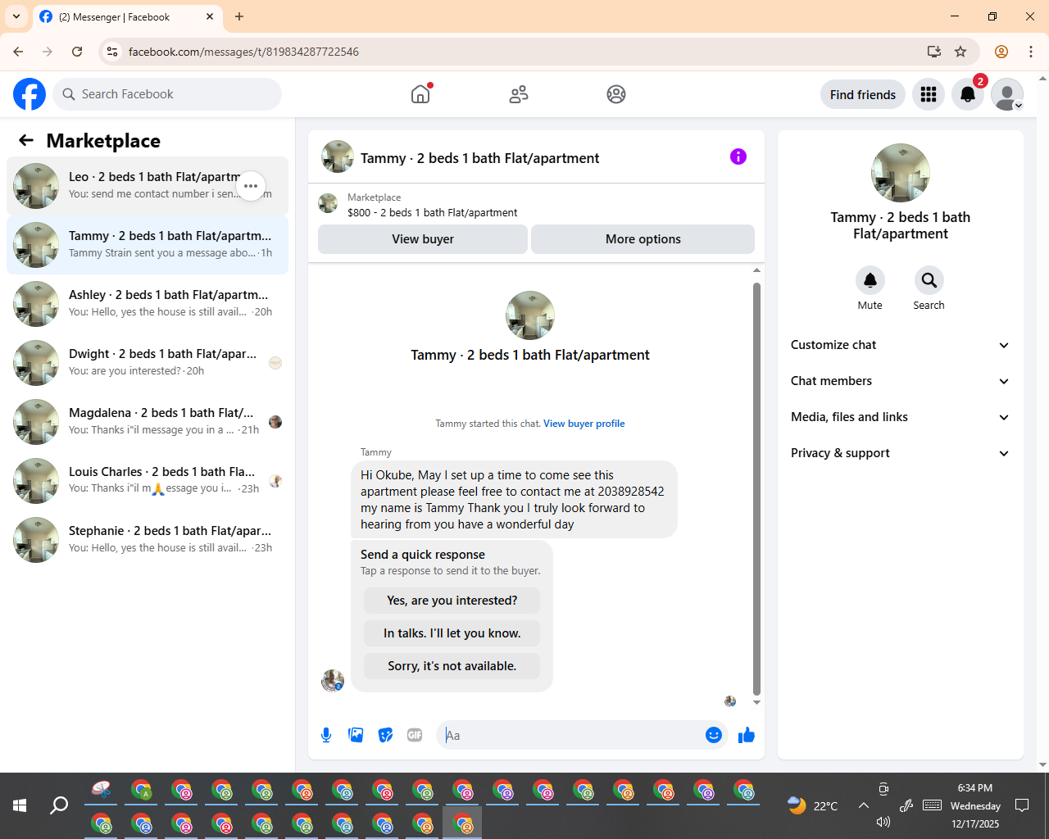Click the Facebook logo
The image size is (1049, 839).
pyautogui.click(x=30, y=94)
